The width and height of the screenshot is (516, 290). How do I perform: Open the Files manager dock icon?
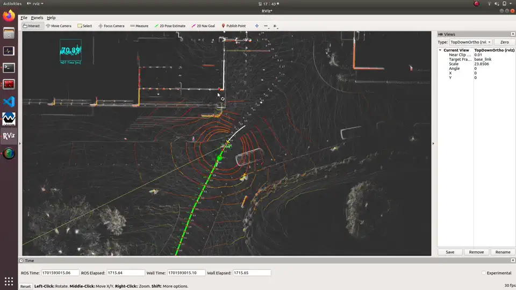point(9,33)
